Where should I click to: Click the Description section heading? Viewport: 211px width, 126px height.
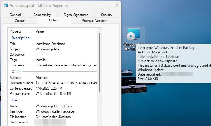point(21,38)
